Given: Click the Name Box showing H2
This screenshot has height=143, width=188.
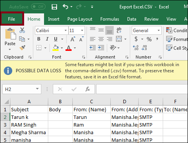Looking at the screenshot, I should (22, 89).
